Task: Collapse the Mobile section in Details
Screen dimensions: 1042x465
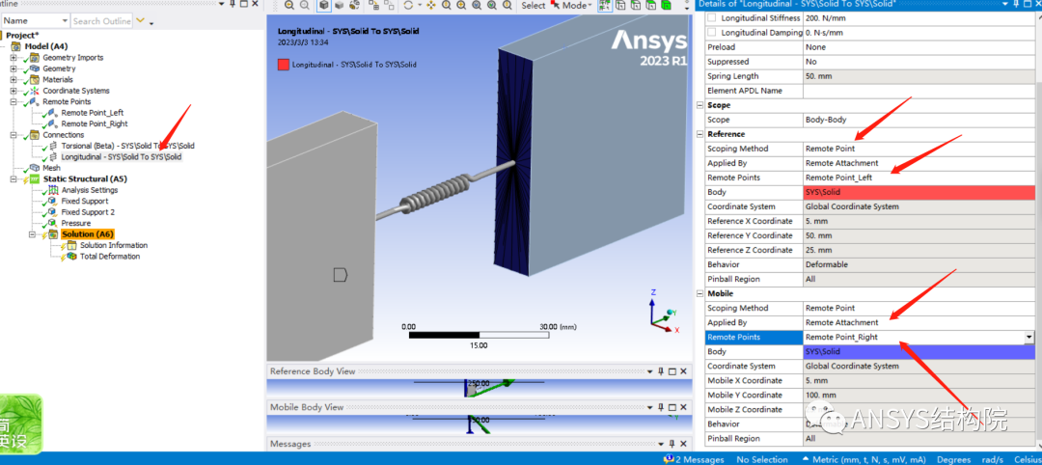Action: (x=699, y=293)
